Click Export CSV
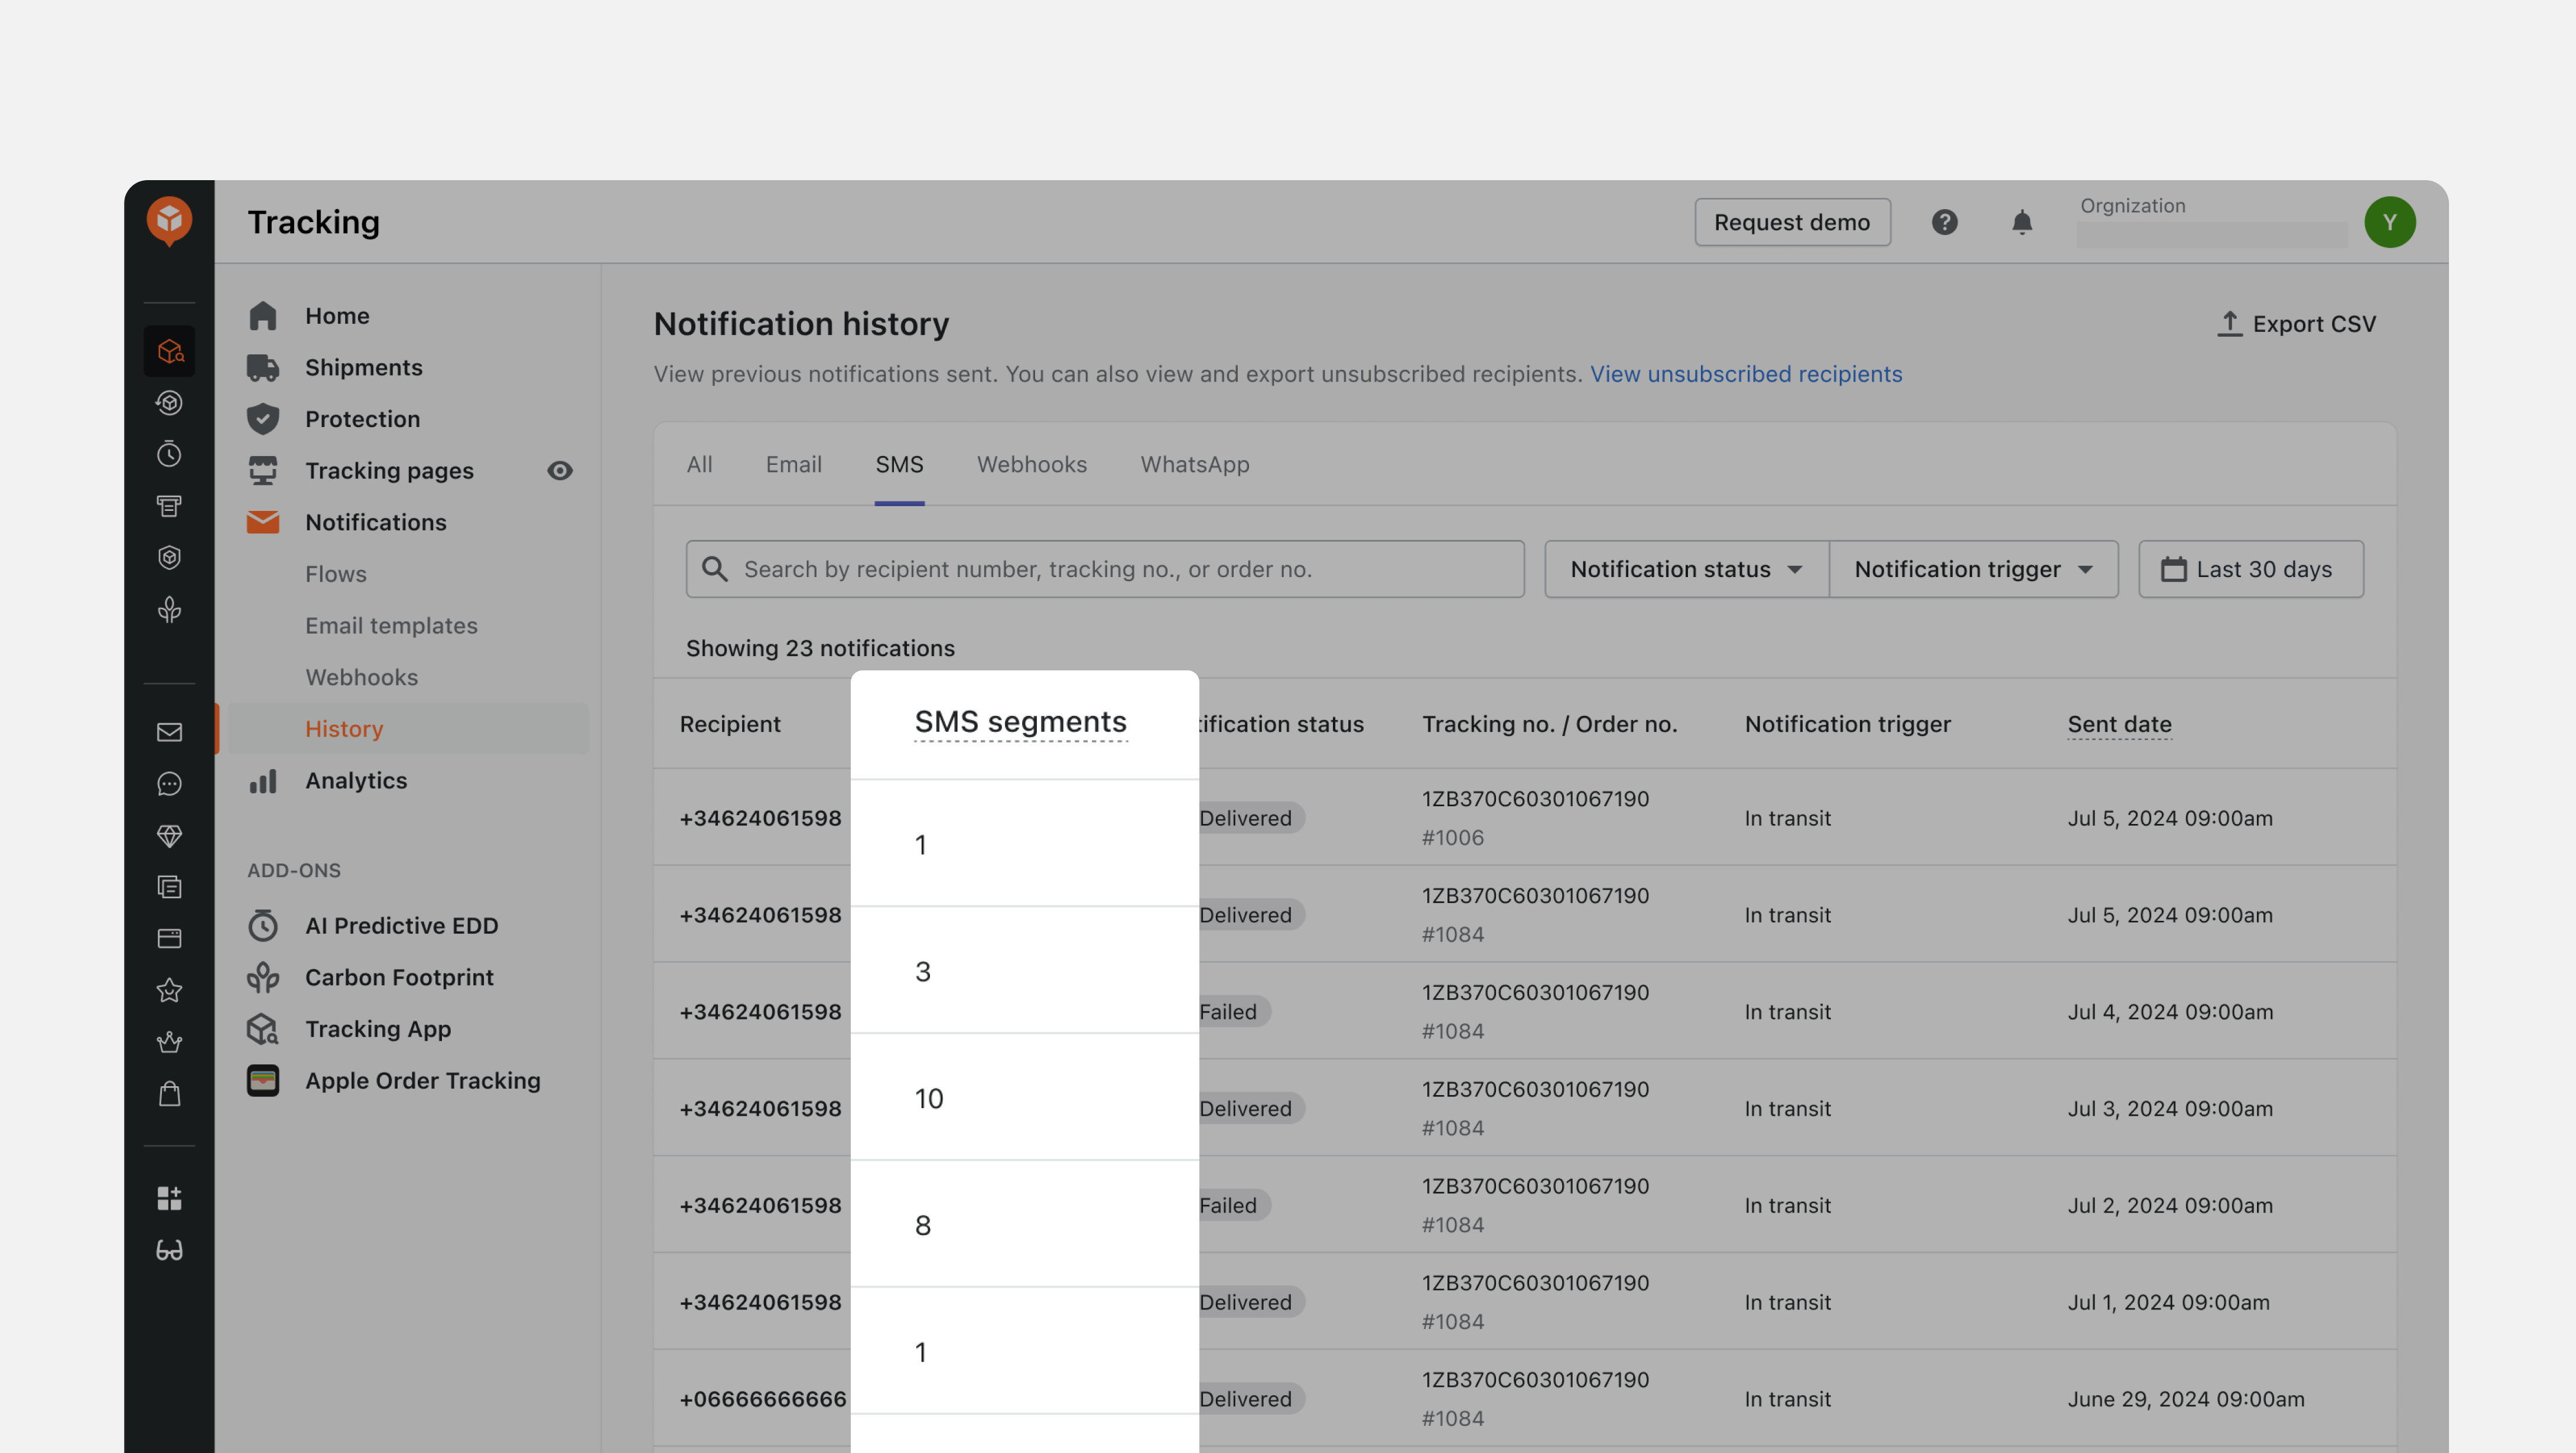 coord(2296,324)
